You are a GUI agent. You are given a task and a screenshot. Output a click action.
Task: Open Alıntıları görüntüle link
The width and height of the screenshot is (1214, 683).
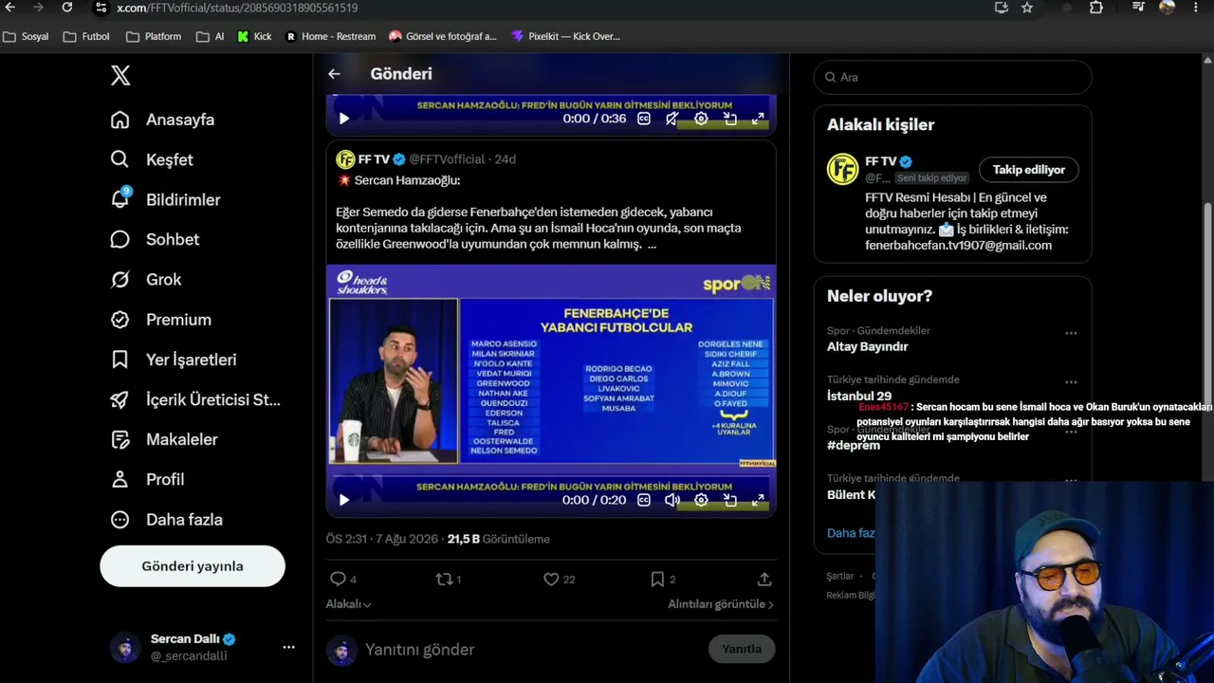click(x=721, y=604)
